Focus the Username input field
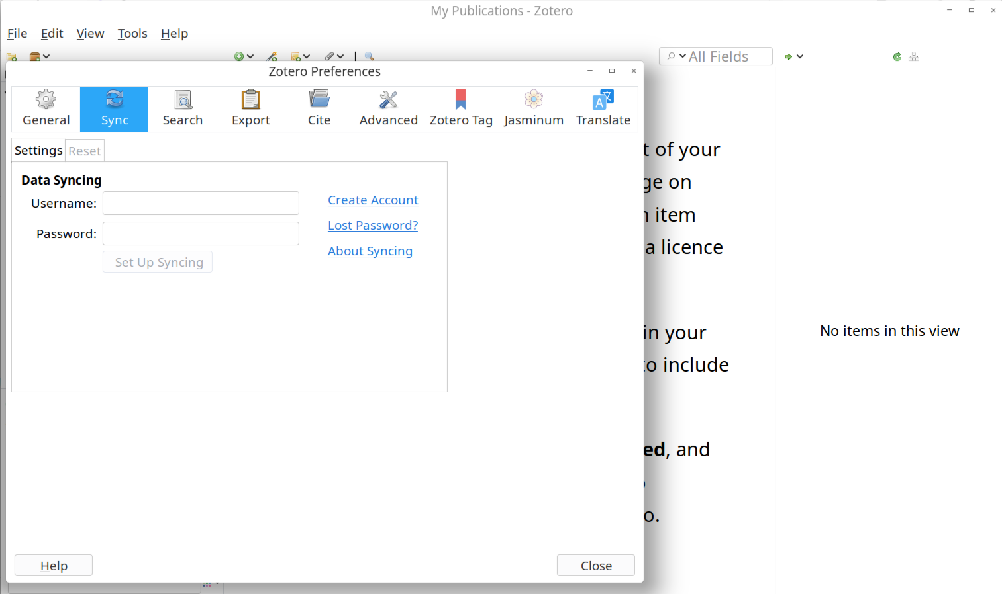Viewport: 1002px width, 594px height. (x=201, y=203)
